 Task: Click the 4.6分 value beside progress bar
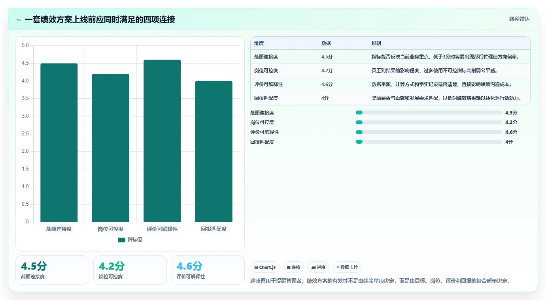[x=511, y=132]
